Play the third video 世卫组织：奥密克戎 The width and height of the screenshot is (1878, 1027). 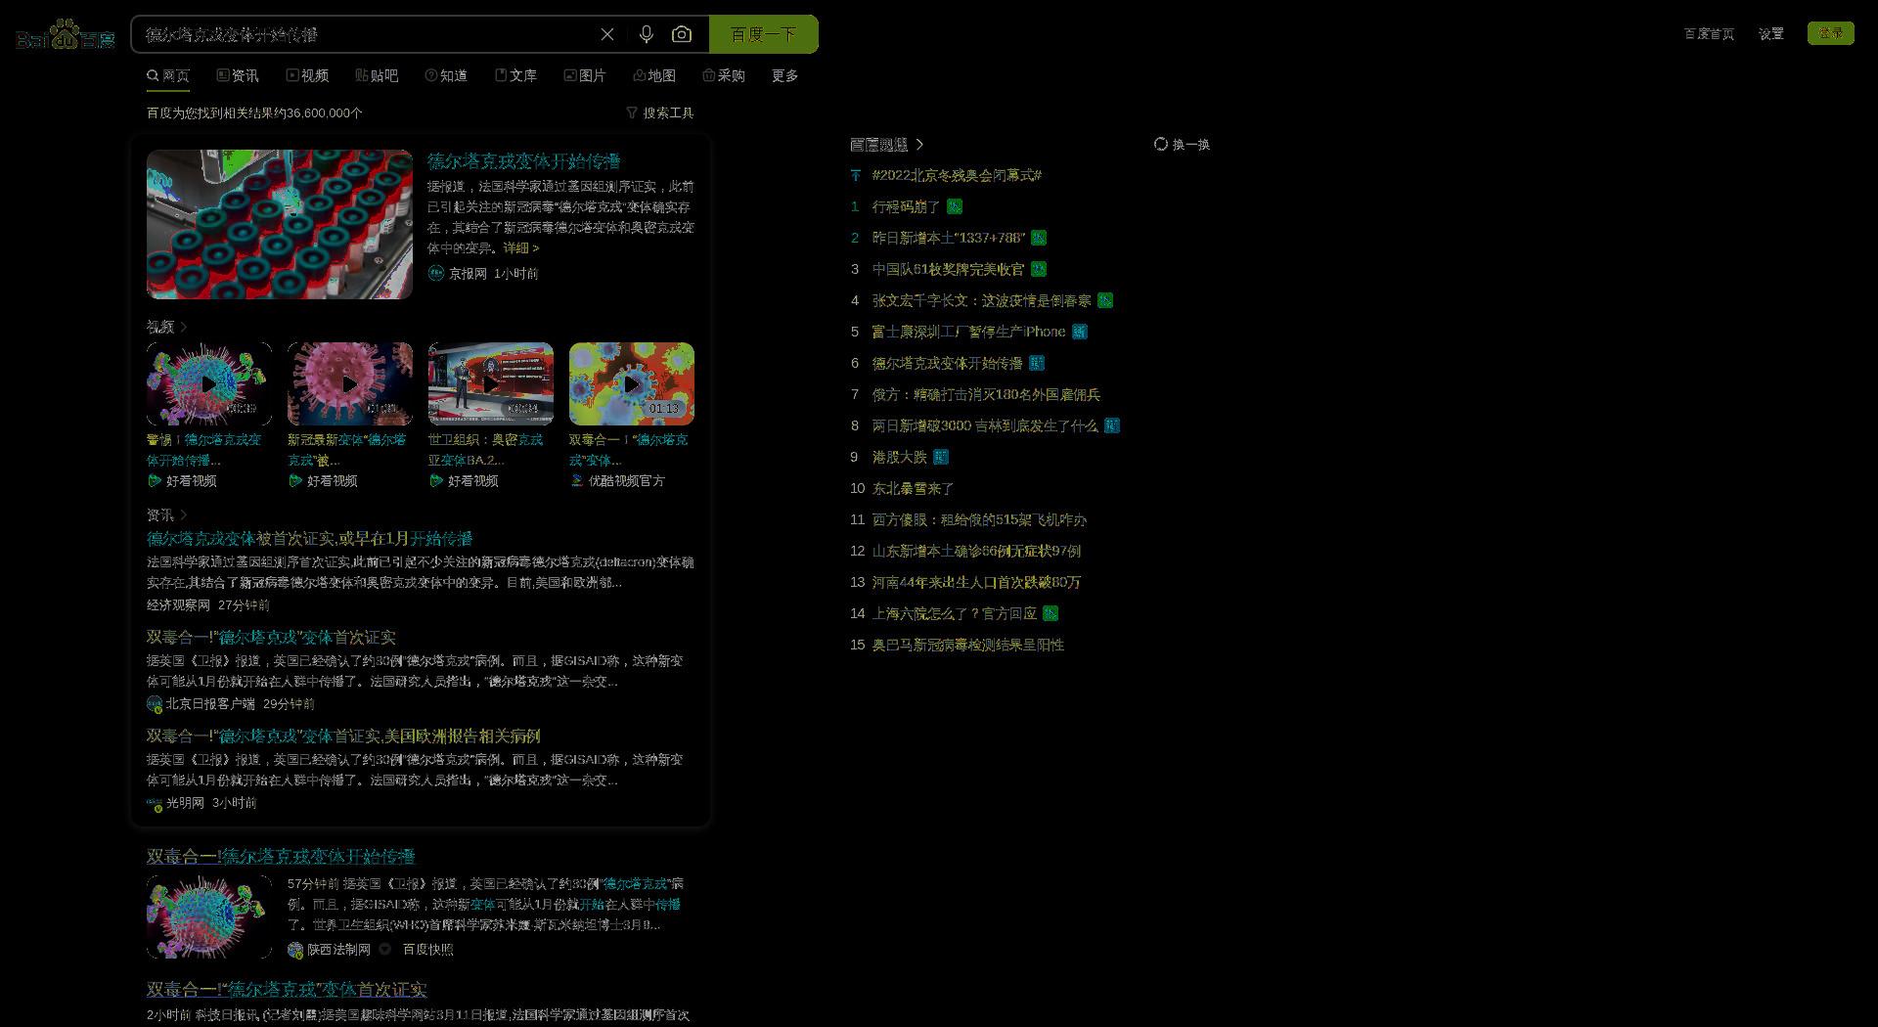click(x=491, y=383)
